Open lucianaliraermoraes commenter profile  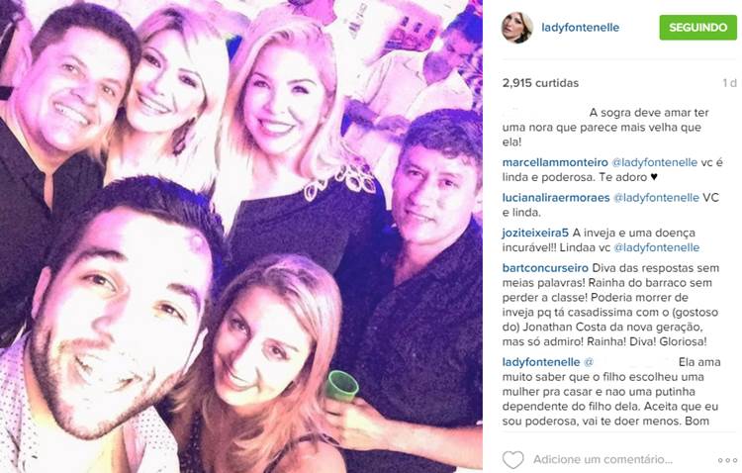pyautogui.click(x=556, y=198)
